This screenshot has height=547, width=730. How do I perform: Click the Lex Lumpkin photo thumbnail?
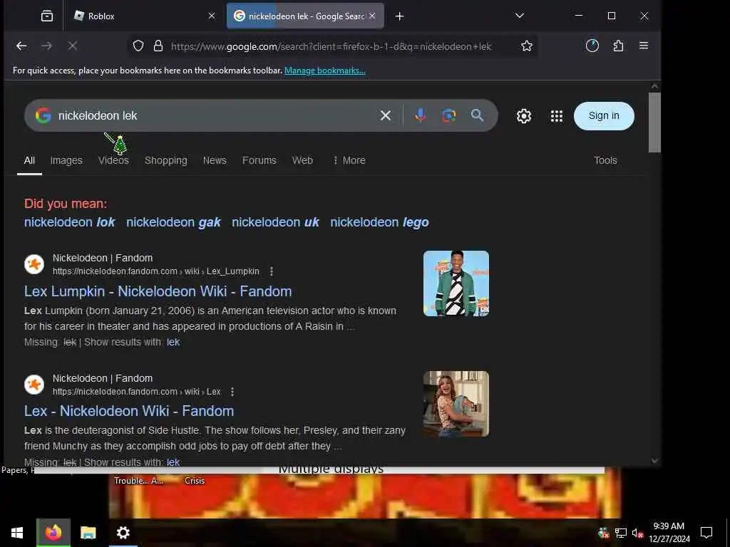(456, 283)
